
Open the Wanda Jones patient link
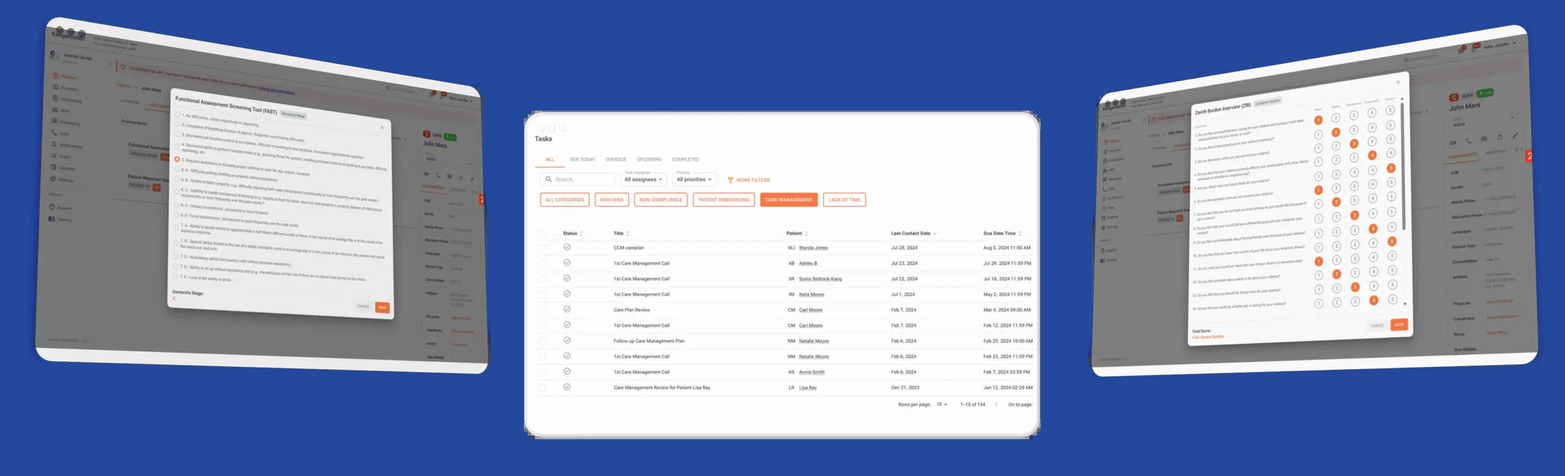pos(813,248)
